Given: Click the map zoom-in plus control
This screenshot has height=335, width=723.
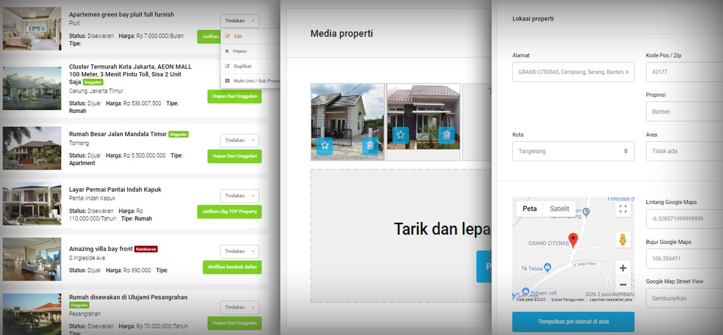Looking at the screenshot, I should click(x=623, y=267).
